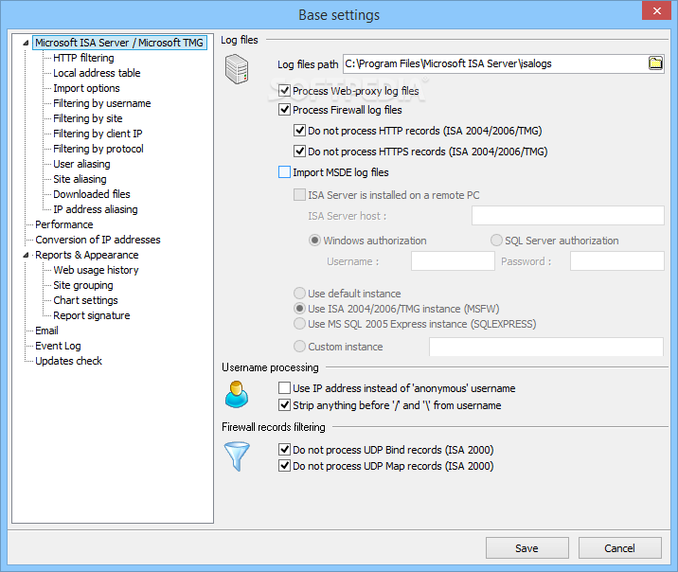678x572 pixels.
Task: Go to Email settings
Action: [x=46, y=331]
